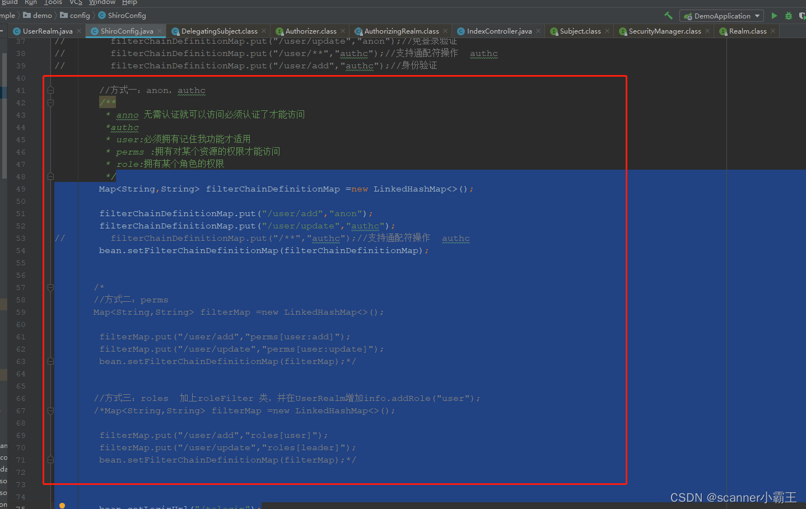Open the DemoApplication run configuration dropdown

[x=721, y=16]
